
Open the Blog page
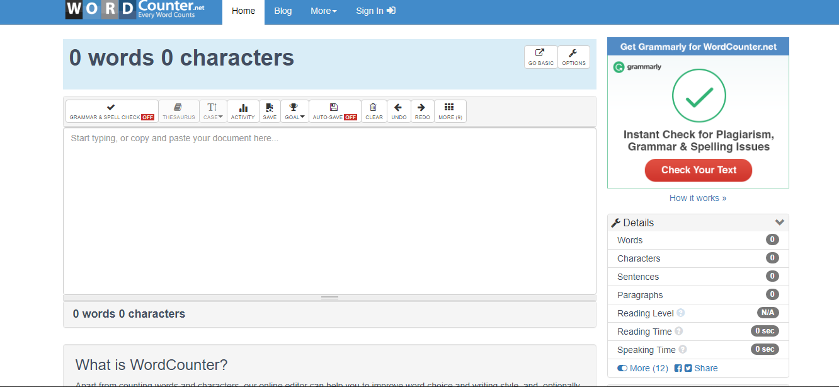click(x=283, y=11)
